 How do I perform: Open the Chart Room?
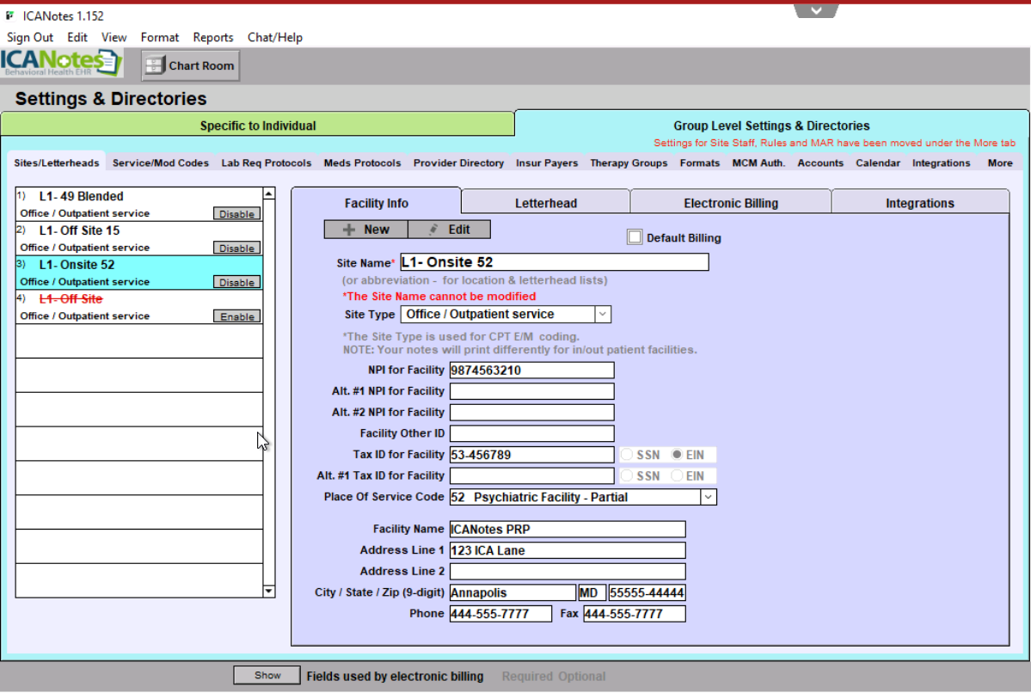(190, 65)
